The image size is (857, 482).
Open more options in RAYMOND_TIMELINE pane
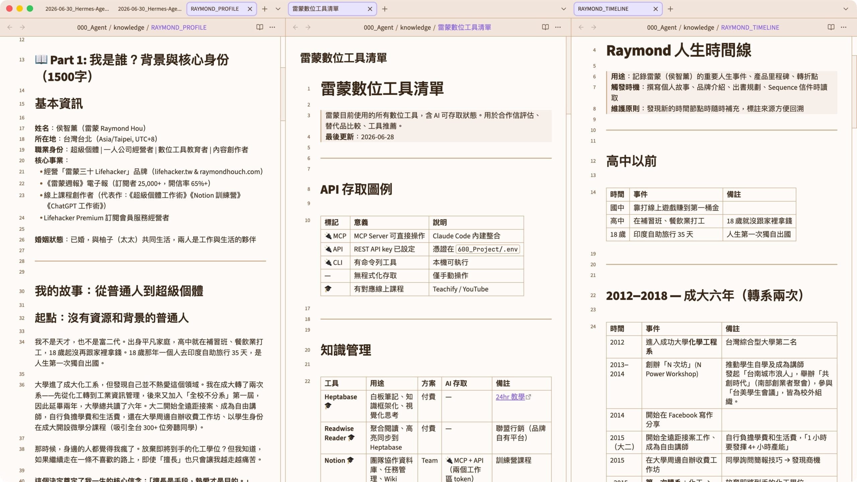click(844, 27)
